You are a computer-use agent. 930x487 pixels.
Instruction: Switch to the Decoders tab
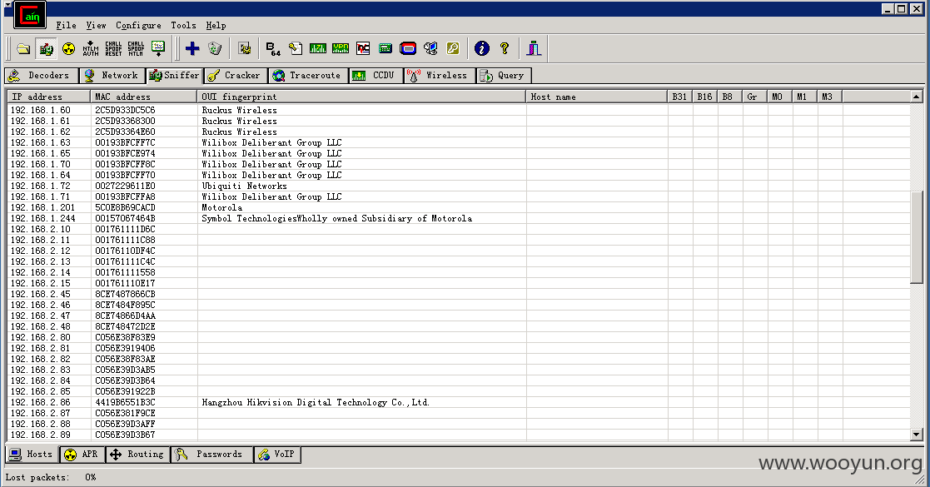tap(41, 75)
